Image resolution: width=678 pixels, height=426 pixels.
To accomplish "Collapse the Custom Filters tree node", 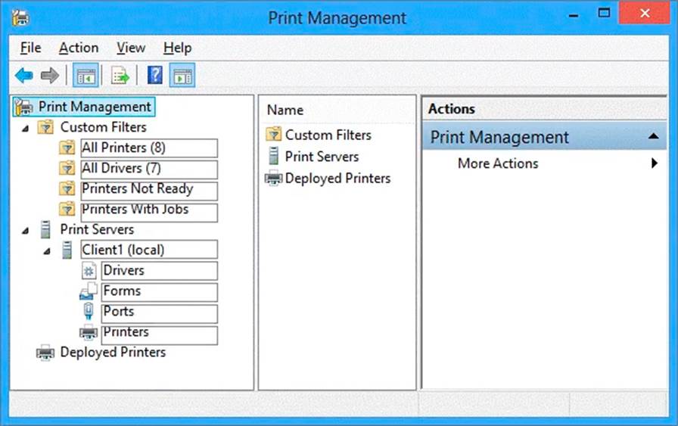I will 26,129.
